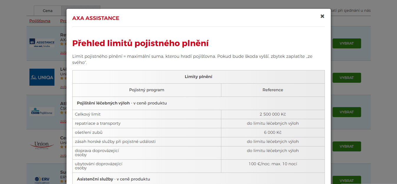Screen dimensions: 397x184
Task: Sort by the Pojišťovna column header
Action: pyautogui.click(x=40, y=21)
